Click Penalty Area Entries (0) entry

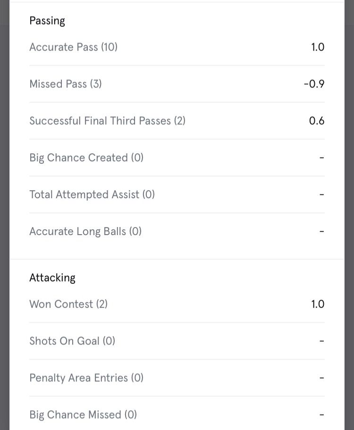coord(86,378)
